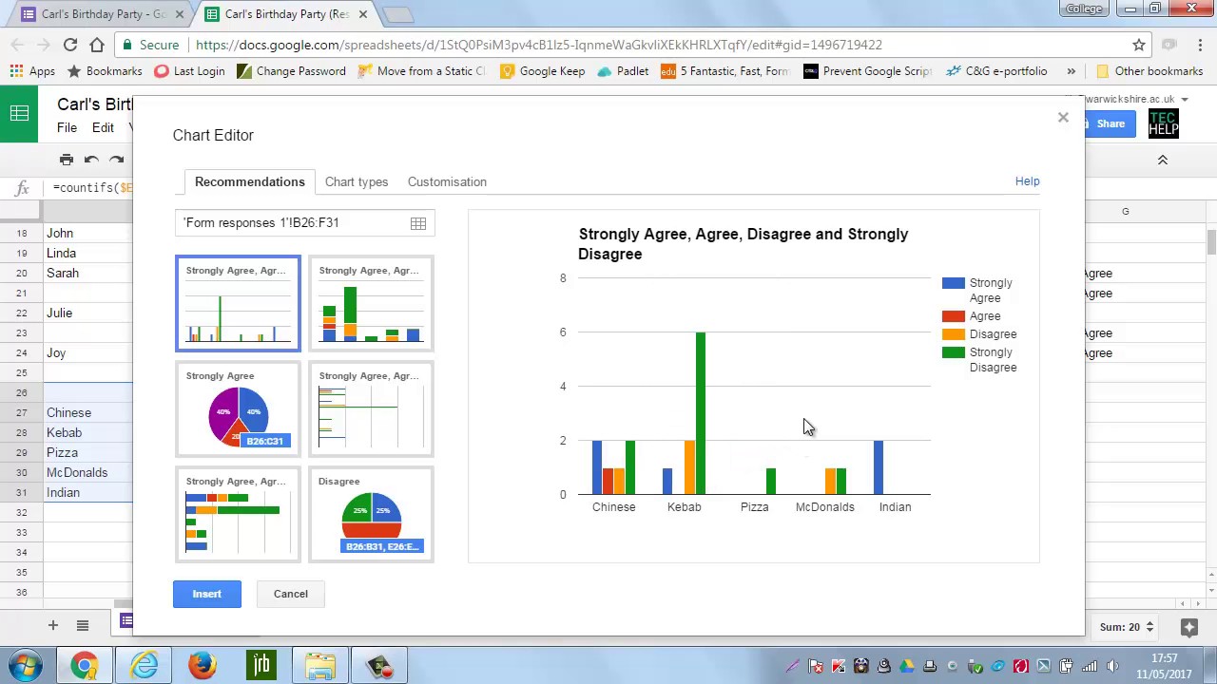1217x684 pixels.
Task: Click the redo arrow in the toolbar
Action: tap(116, 160)
